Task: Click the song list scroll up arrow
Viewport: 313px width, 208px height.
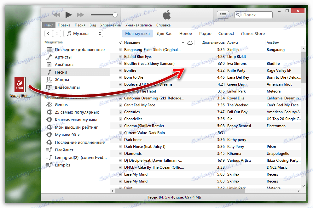Action: click(304, 49)
